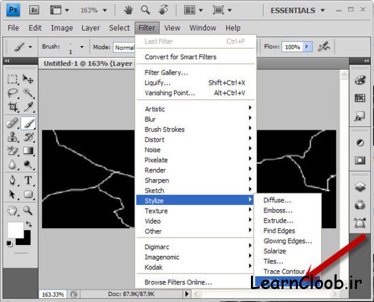Open the Styles panel fx icon
Image resolution: width=374 pixels, height=302 pixels.
coord(360,116)
